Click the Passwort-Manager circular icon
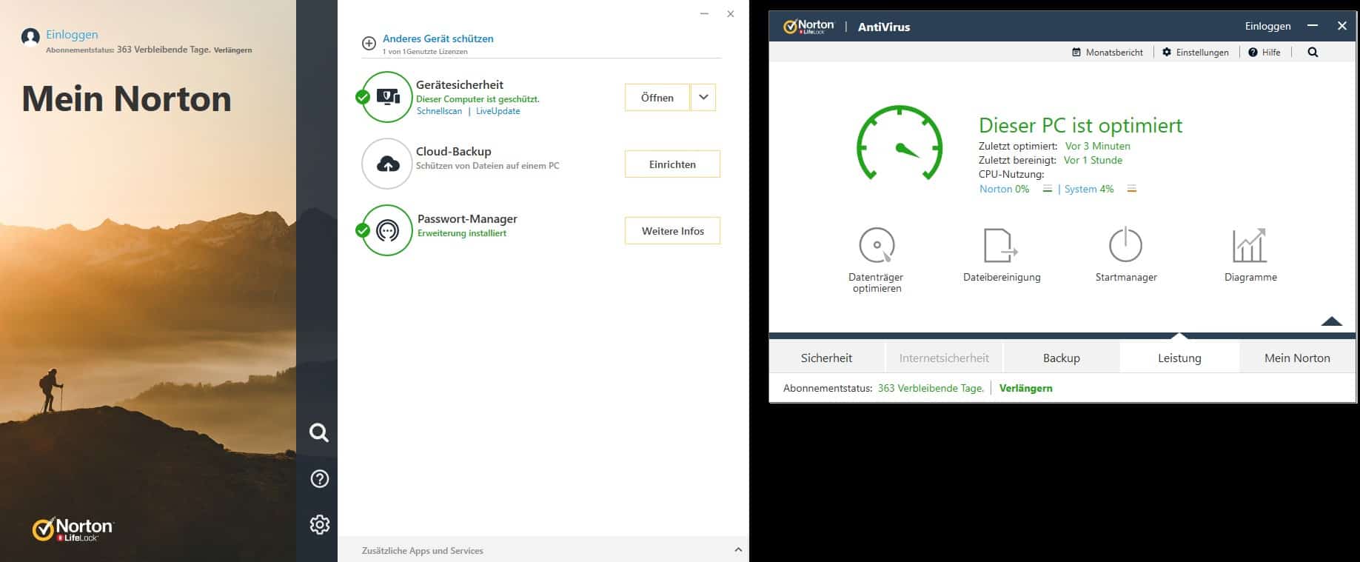The image size is (1360, 562). pyautogui.click(x=387, y=230)
